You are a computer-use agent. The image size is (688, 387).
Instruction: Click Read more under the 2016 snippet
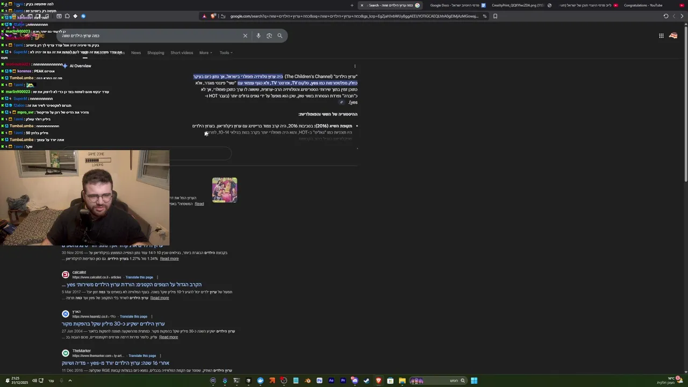pyautogui.click(x=169, y=259)
